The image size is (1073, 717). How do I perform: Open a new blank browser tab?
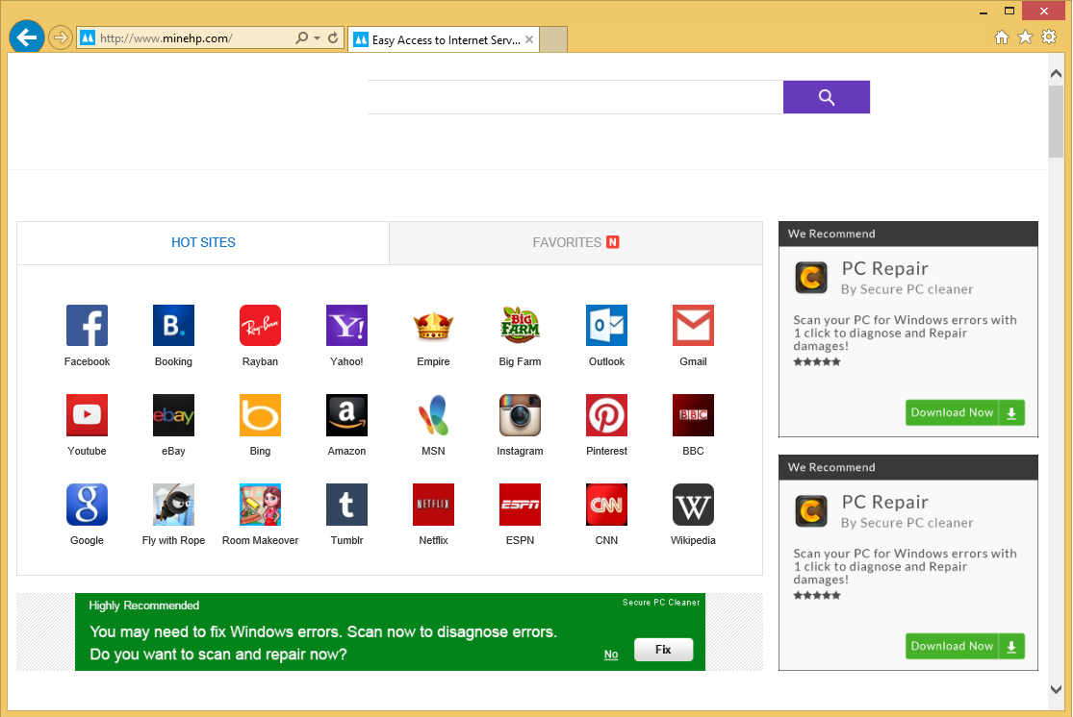pyautogui.click(x=553, y=39)
